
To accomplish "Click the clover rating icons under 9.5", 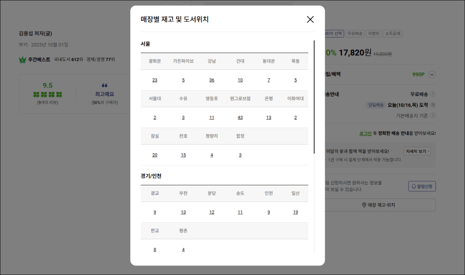I will click(48, 94).
